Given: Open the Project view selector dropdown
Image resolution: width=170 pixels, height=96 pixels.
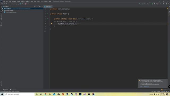Looking at the screenshot, I should tap(6, 6).
